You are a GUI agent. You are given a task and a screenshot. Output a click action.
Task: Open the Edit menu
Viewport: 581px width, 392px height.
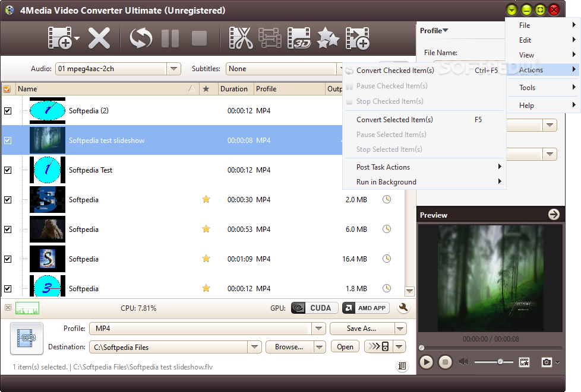click(542, 40)
